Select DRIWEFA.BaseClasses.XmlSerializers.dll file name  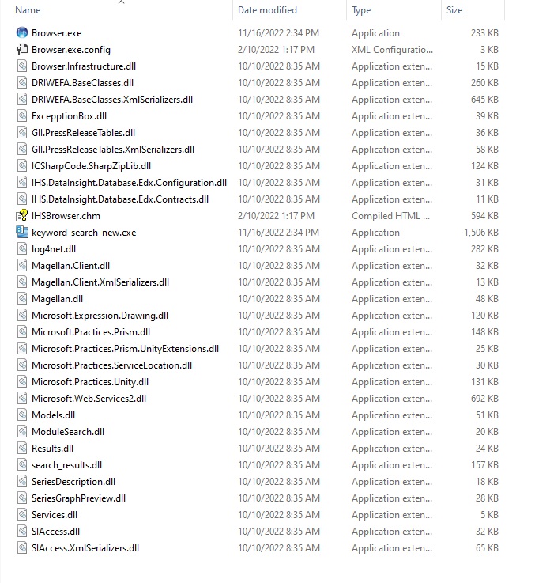pos(112,100)
